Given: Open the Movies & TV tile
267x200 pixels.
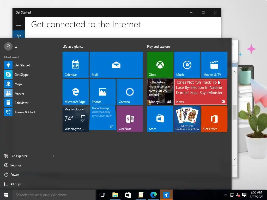Looking at the screenshot, I should pos(214,65).
